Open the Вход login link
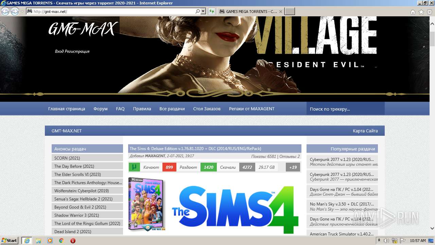Image resolution: width=435 pixels, height=245 pixels. (59, 51)
